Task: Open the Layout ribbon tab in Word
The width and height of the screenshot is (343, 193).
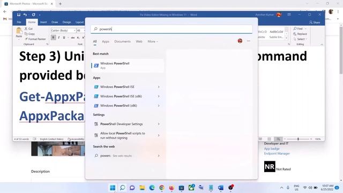Action: 79,22
